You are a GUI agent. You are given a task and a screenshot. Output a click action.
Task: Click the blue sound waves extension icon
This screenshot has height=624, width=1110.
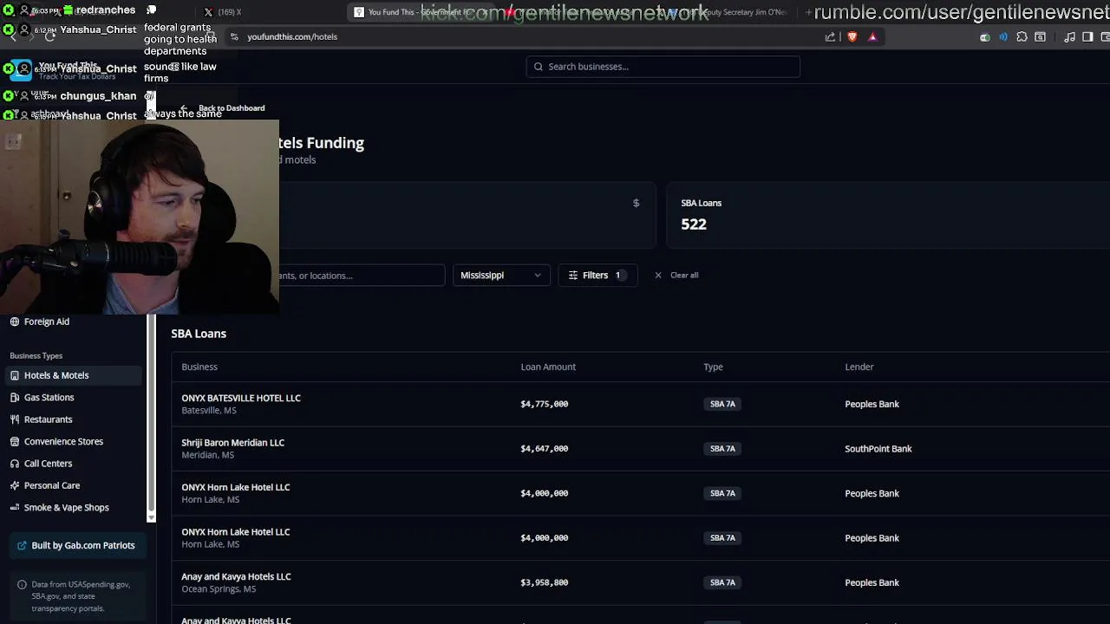[1003, 36]
